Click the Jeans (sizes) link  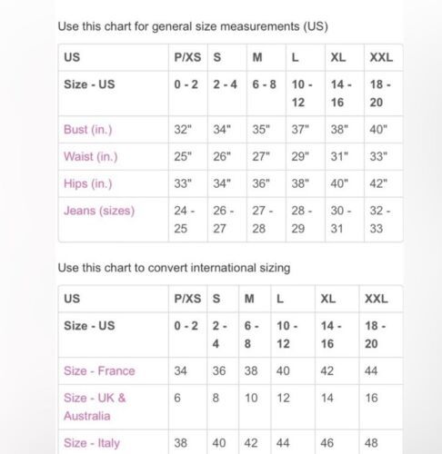pyautogui.click(x=99, y=211)
